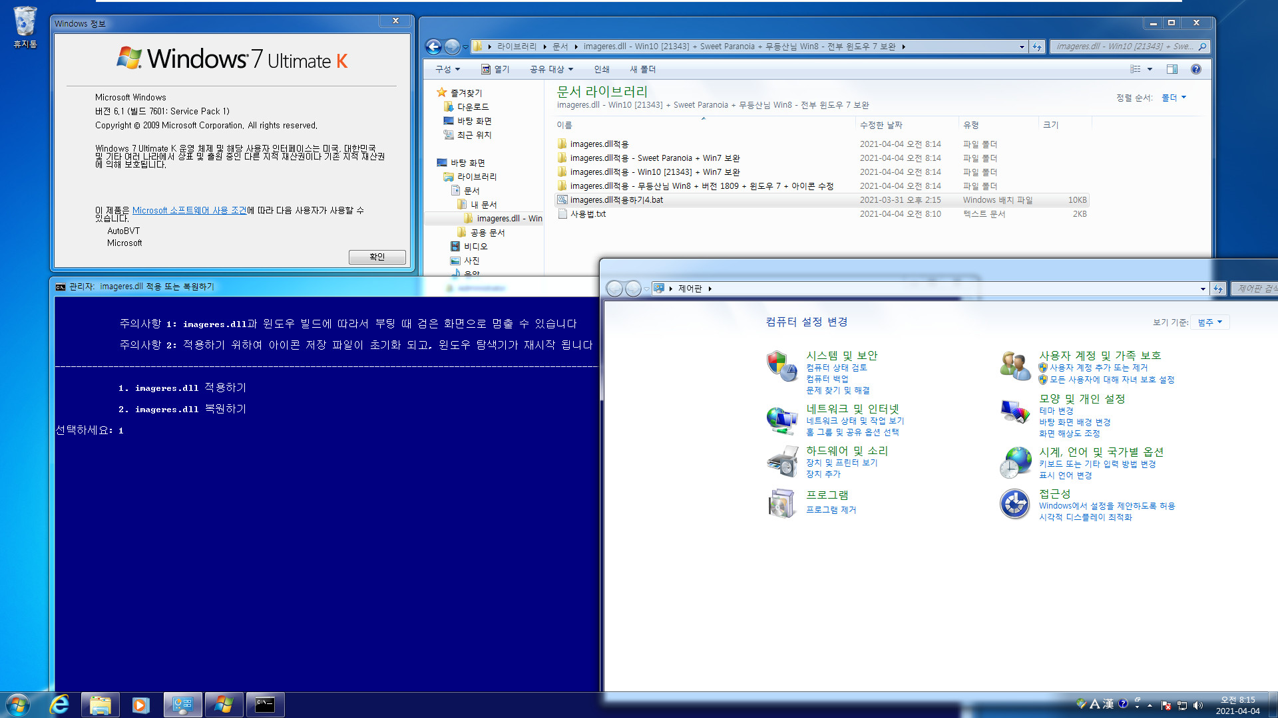Open Windows Media Player taskbar icon

pos(141,705)
